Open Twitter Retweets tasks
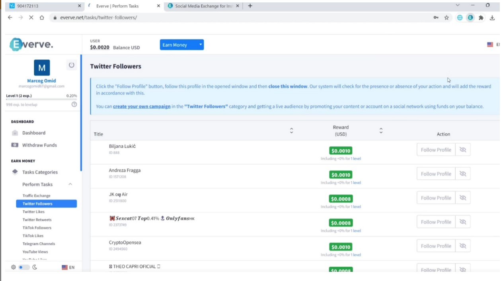Viewport: 501px width, 281px height. coord(37,220)
